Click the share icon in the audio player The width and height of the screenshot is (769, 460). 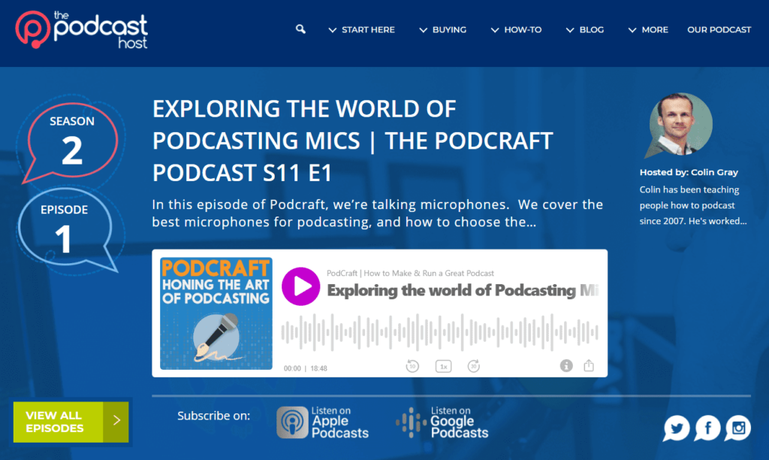[589, 365]
